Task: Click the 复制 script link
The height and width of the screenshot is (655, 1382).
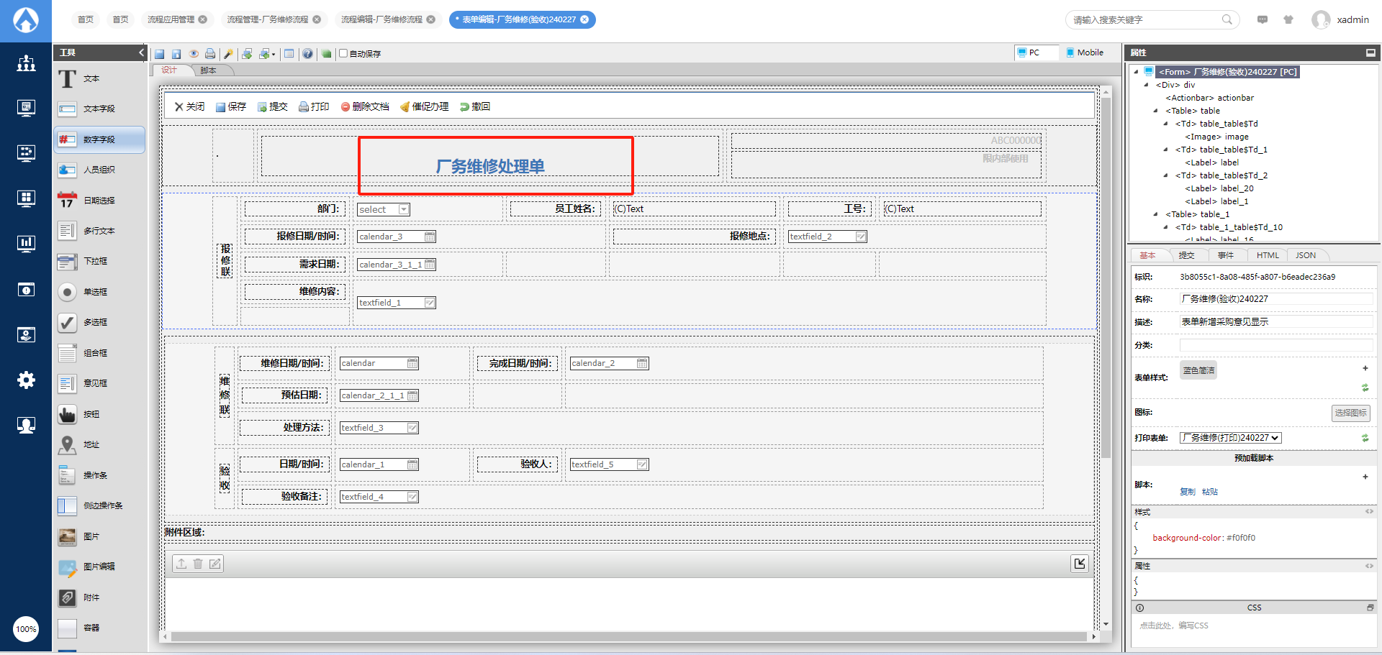Action: [x=1188, y=492]
